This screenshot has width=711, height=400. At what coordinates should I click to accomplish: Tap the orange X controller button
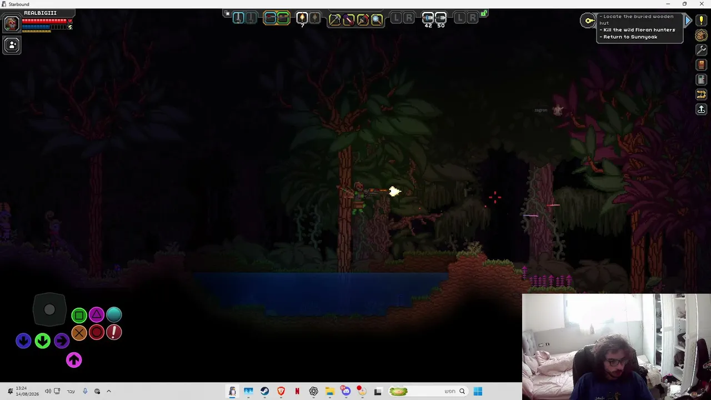point(79,333)
